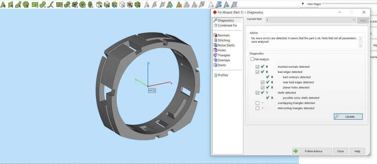Uncheck the bad edges detected checkbox
This screenshot has width=377, height=164.
tap(258, 72)
